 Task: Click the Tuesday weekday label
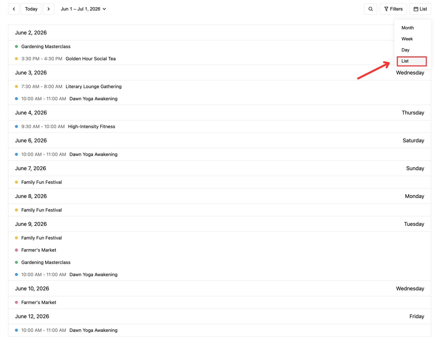414,224
